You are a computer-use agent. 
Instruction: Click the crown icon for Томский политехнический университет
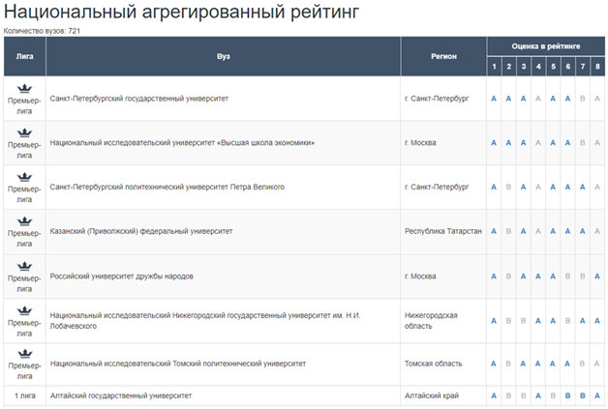(24, 354)
